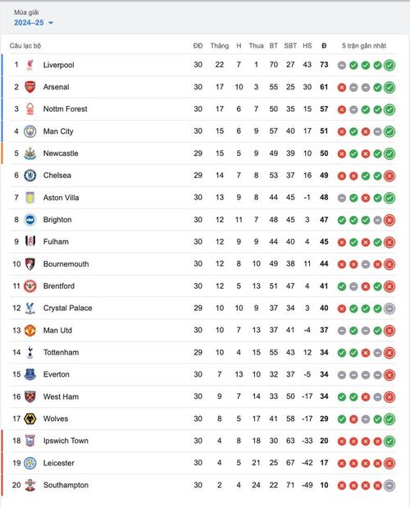
Task: Click the Liverpool club crest
Action: (30, 65)
